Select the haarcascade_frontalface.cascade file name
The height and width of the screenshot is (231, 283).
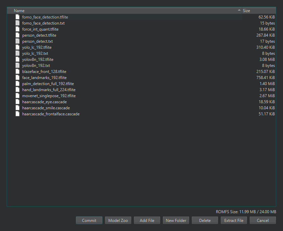[x=51, y=114]
